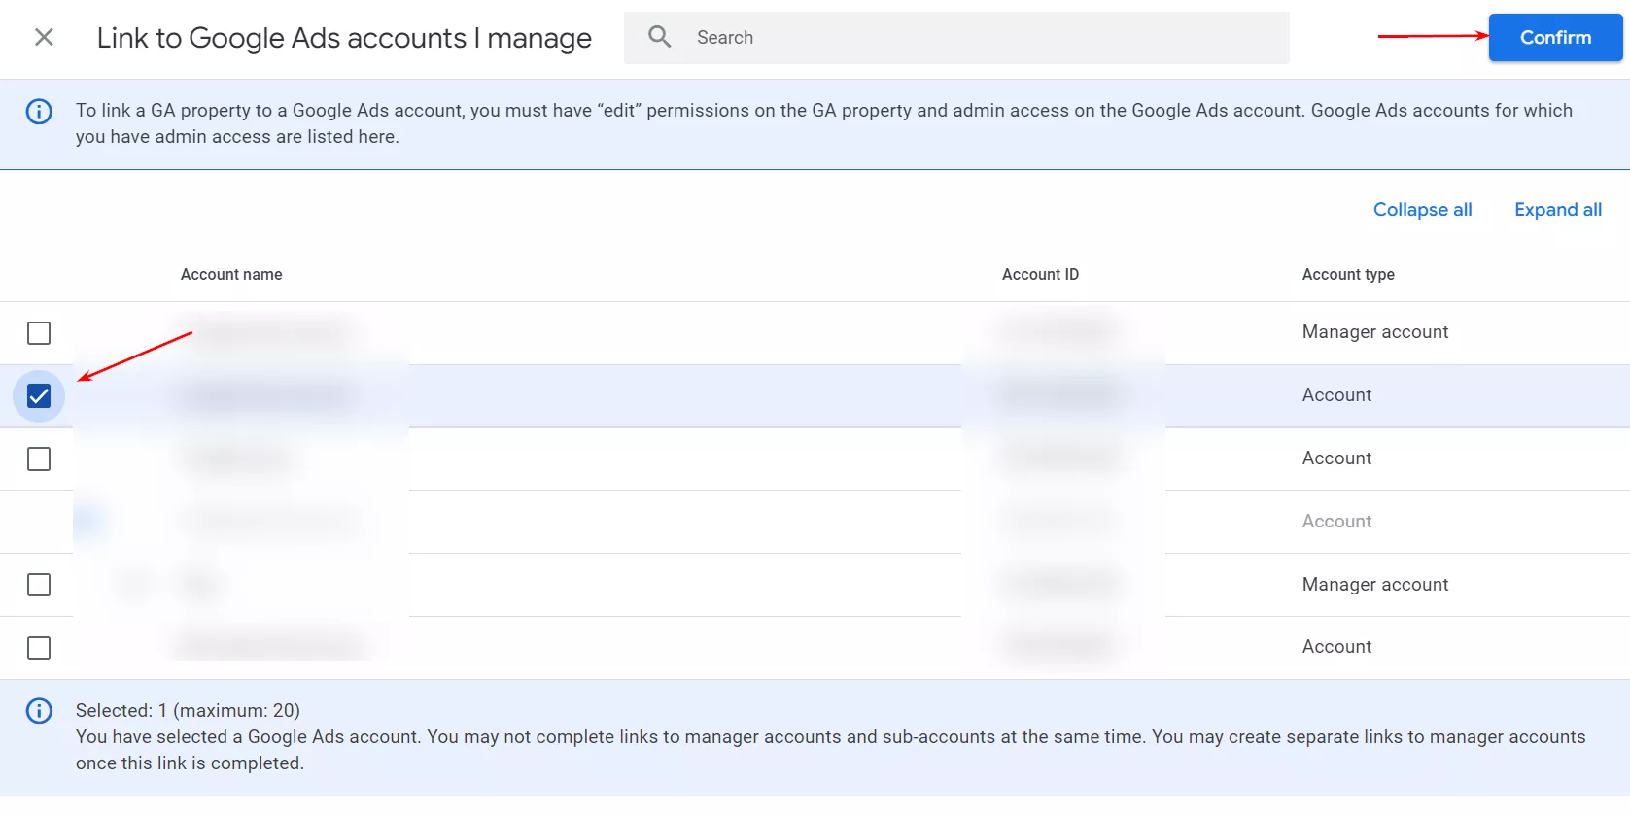Check the second Manager account checkbox
Viewport: 1630px width, 814px height.
(39, 585)
